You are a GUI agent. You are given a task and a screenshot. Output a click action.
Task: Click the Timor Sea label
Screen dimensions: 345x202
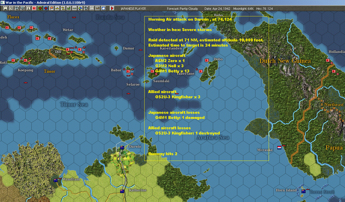point(74,105)
